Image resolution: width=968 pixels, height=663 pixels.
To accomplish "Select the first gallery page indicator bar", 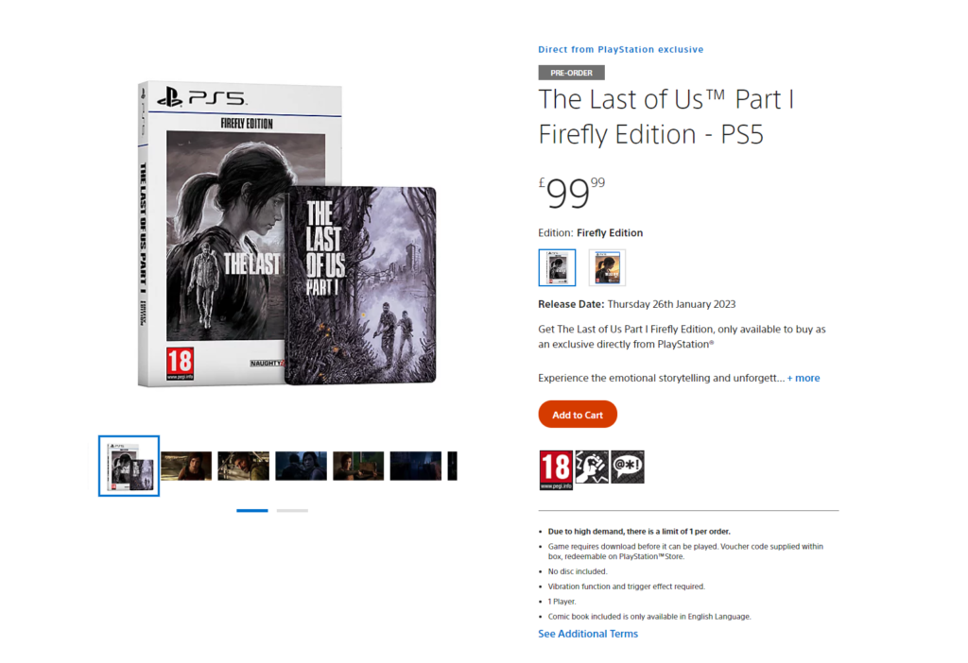I will click(251, 511).
